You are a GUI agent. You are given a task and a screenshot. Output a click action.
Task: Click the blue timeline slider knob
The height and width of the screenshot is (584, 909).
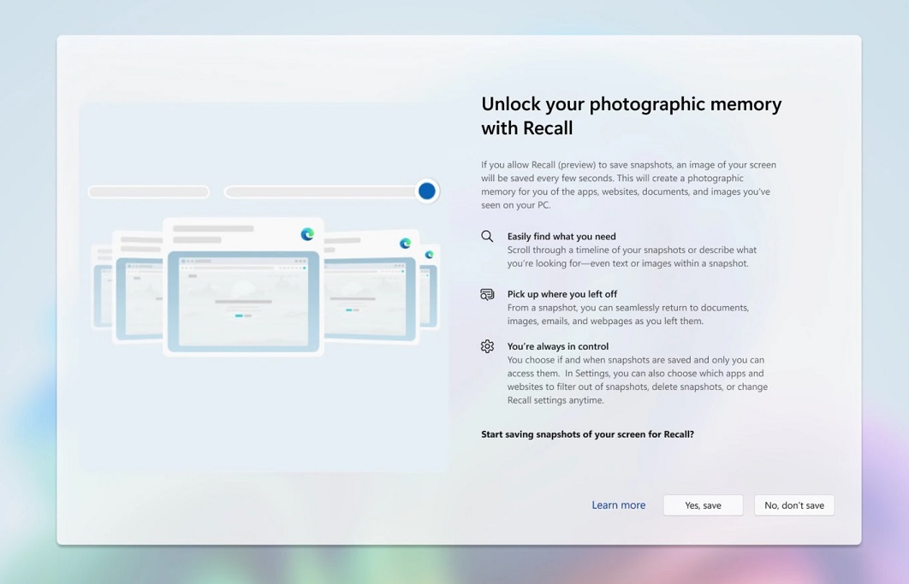[x=426, y=192]
